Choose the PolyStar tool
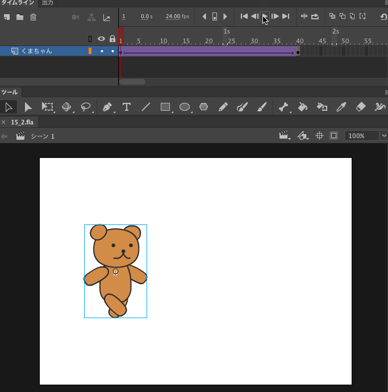 click(204, 107)
